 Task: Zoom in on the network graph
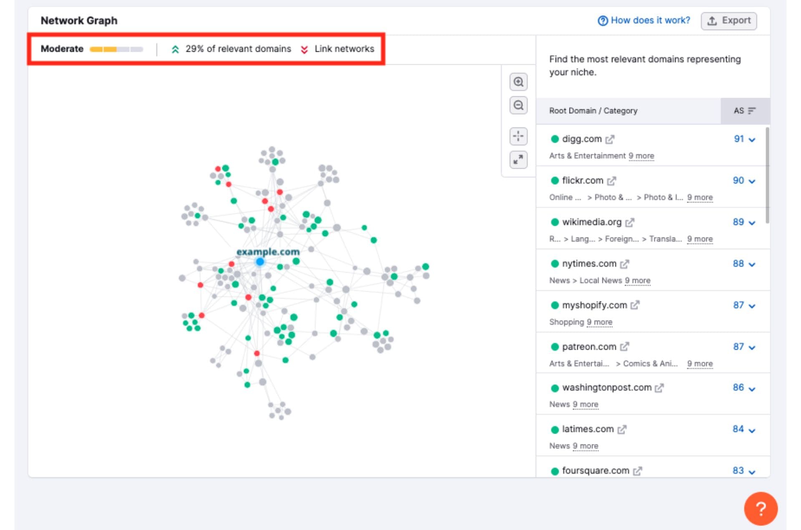518,82
